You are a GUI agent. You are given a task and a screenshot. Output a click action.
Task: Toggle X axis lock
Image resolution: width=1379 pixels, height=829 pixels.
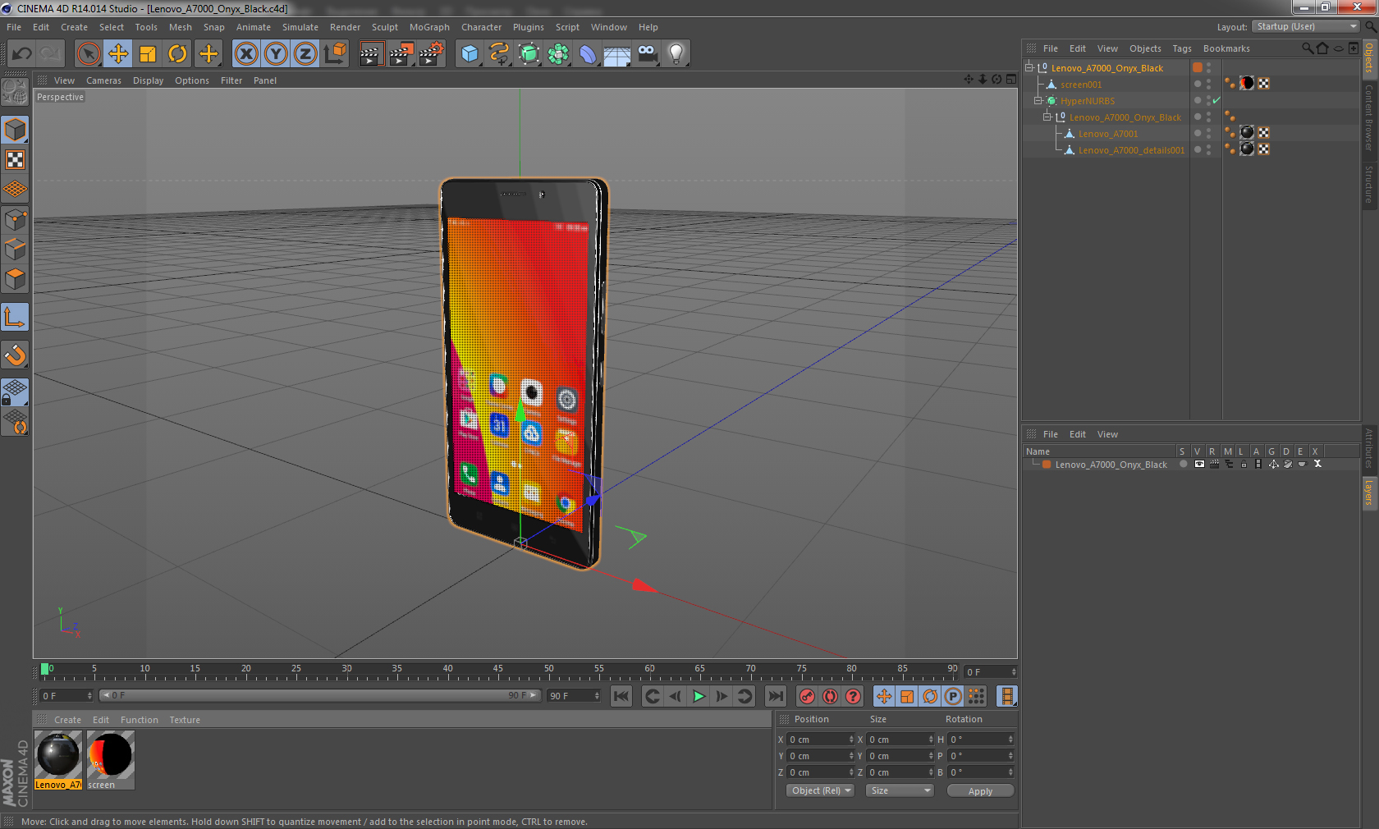pyautogui.click(x=246, y=54)
